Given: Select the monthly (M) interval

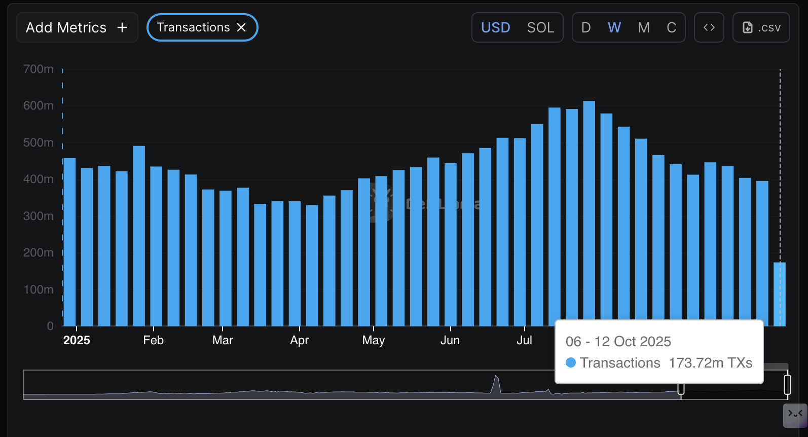Looking at the screenshot, I should pyautogui.click(x=643, y=27).
